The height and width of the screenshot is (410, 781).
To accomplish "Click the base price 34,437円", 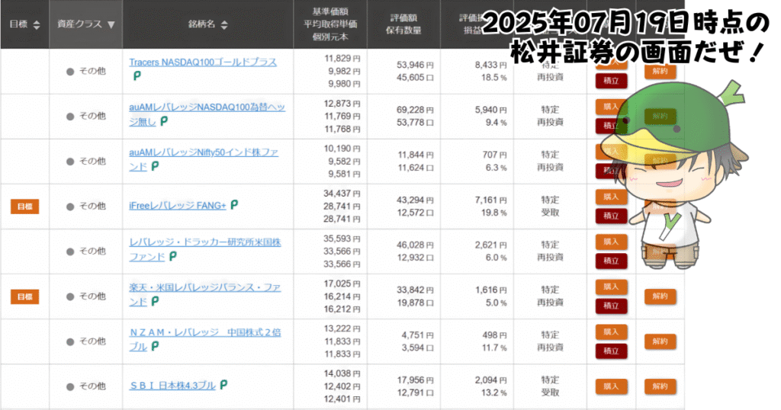I will click(x=342, y=194).
